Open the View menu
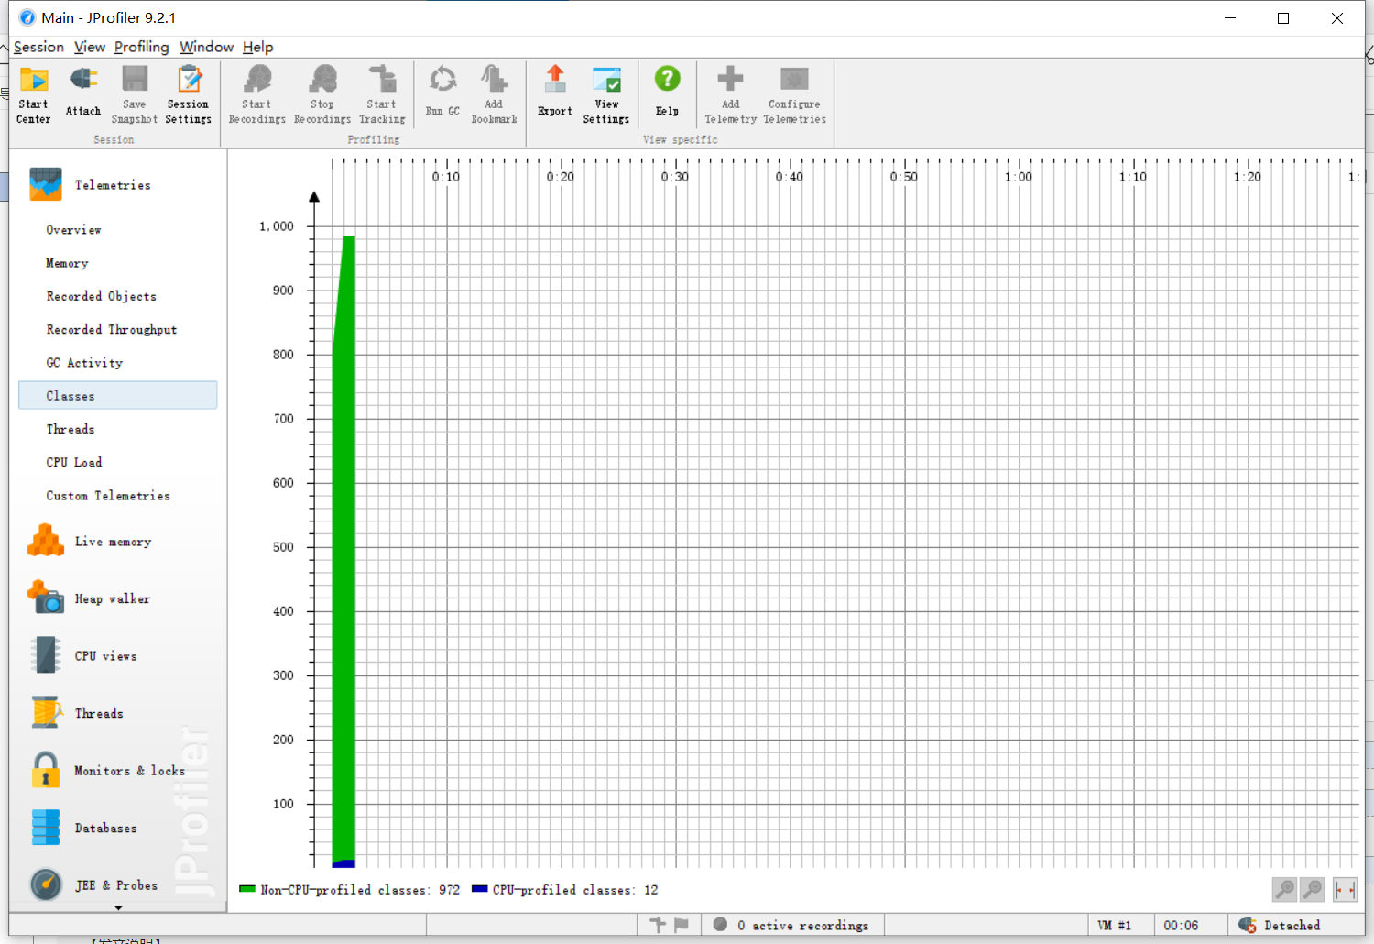Image resolution: width=1374 pixels, height=944 pixels. (90, 47)
